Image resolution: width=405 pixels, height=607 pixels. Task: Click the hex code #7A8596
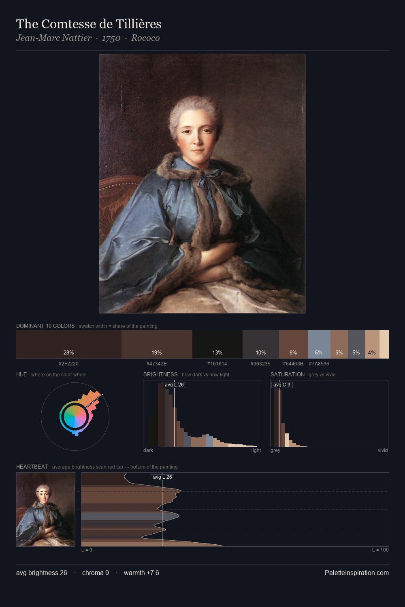coord(319,364)
